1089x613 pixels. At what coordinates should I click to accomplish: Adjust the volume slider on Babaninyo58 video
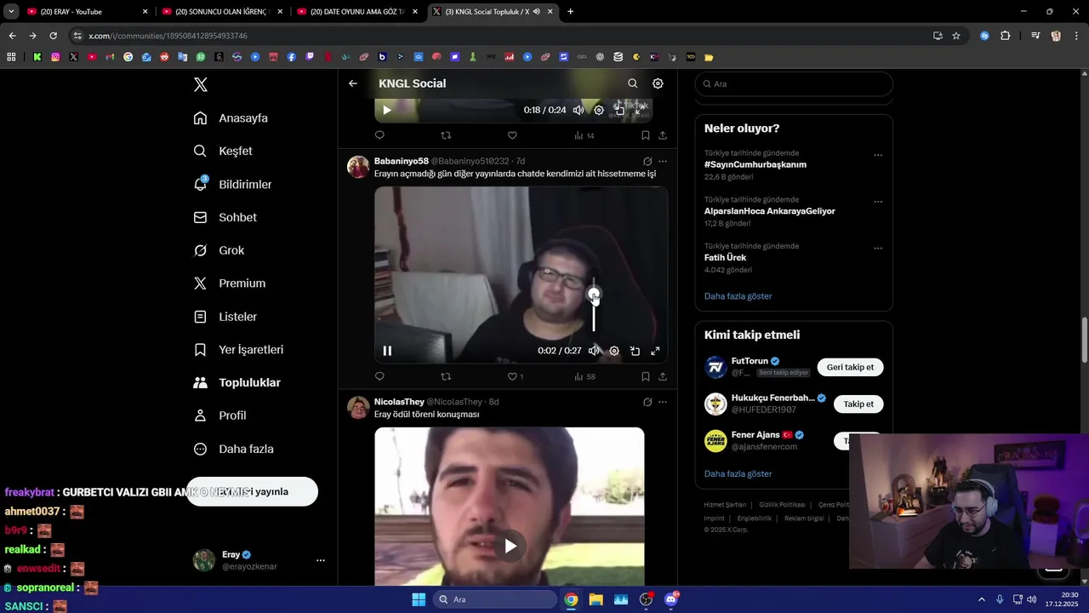tap(594, 305)
